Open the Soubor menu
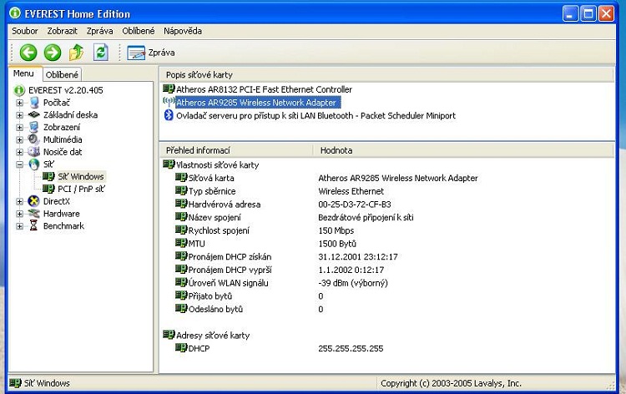This screenshot has height=394, width=626. tap(23, 31)
